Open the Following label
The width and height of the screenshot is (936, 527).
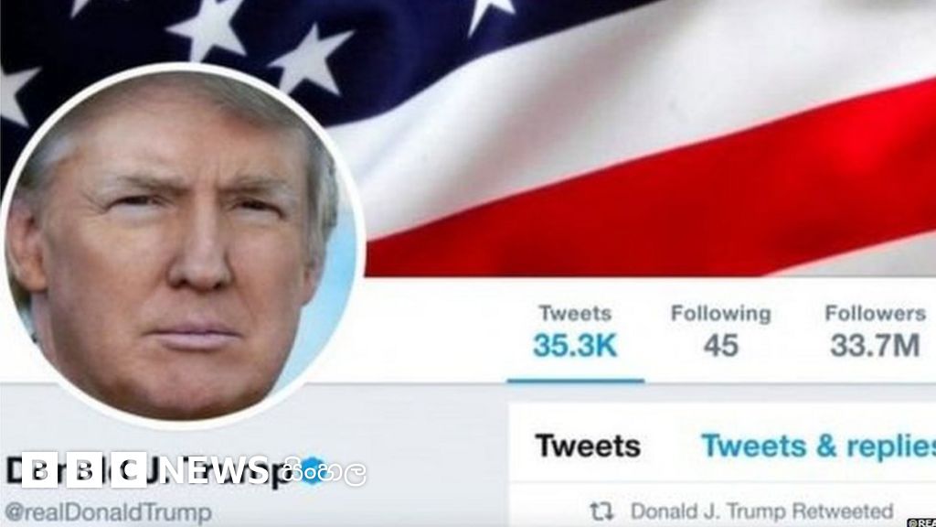tap(720, 313)
